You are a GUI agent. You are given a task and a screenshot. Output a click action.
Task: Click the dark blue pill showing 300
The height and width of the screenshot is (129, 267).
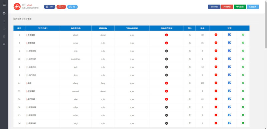49,7
